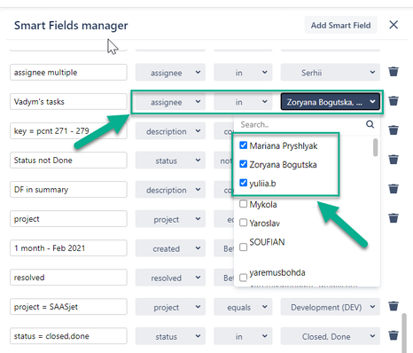Delete the 'project = SAASjet' smart field
Screen dimensions: 413x353
tap(394, 306)
